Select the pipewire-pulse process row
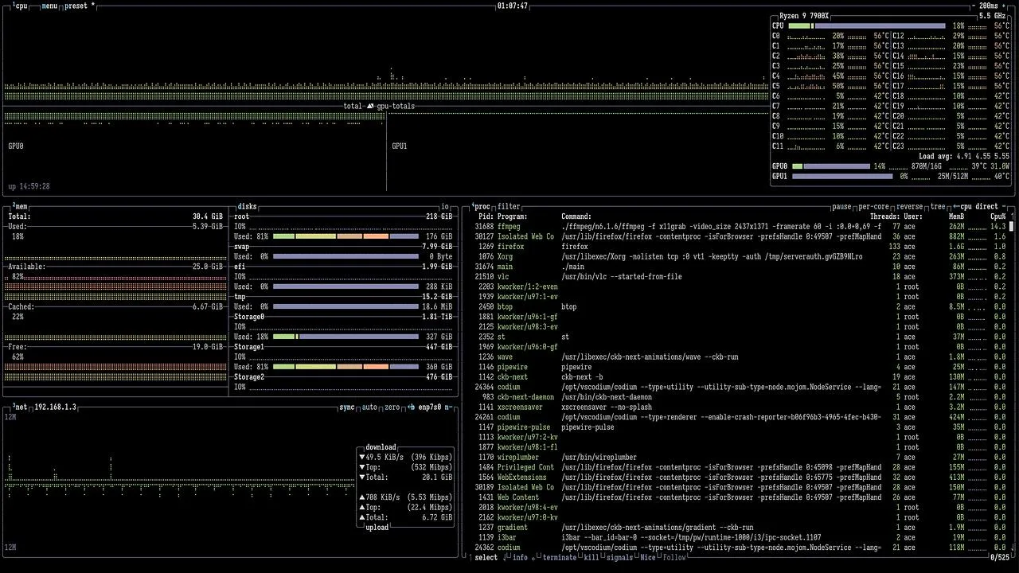Viewport: 1019px width, 573px height. 740,427
